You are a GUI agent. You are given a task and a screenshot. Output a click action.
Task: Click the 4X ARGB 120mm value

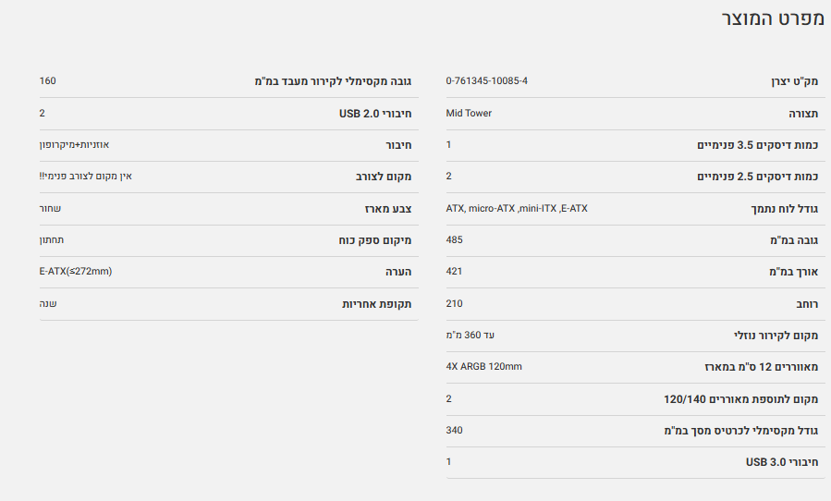[483, 366]
